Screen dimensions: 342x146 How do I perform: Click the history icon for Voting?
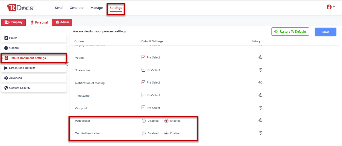pyautogui.click(x=260, y=57)
